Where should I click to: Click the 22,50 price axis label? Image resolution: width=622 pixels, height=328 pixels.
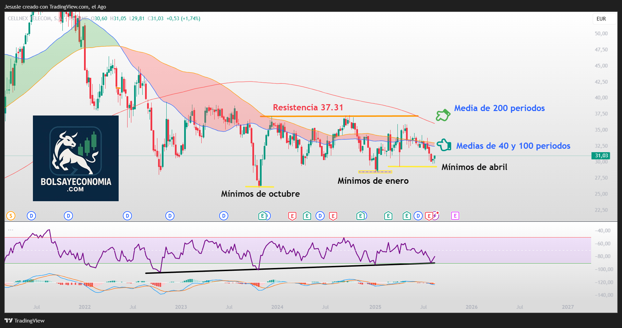pyautogui.click(x=601, y=210)
